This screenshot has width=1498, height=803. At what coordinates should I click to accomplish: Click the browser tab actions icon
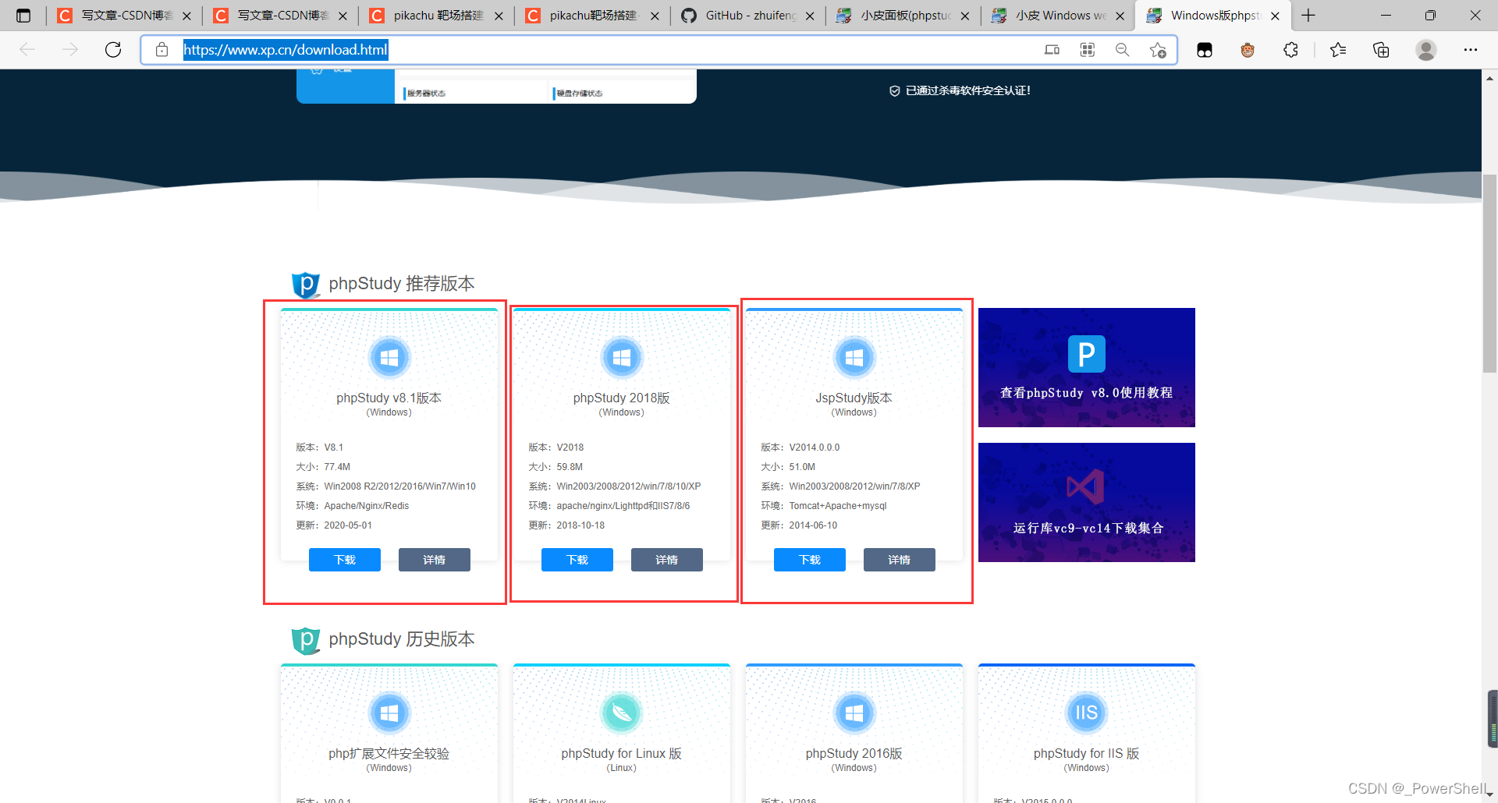(x=23, y=16)
